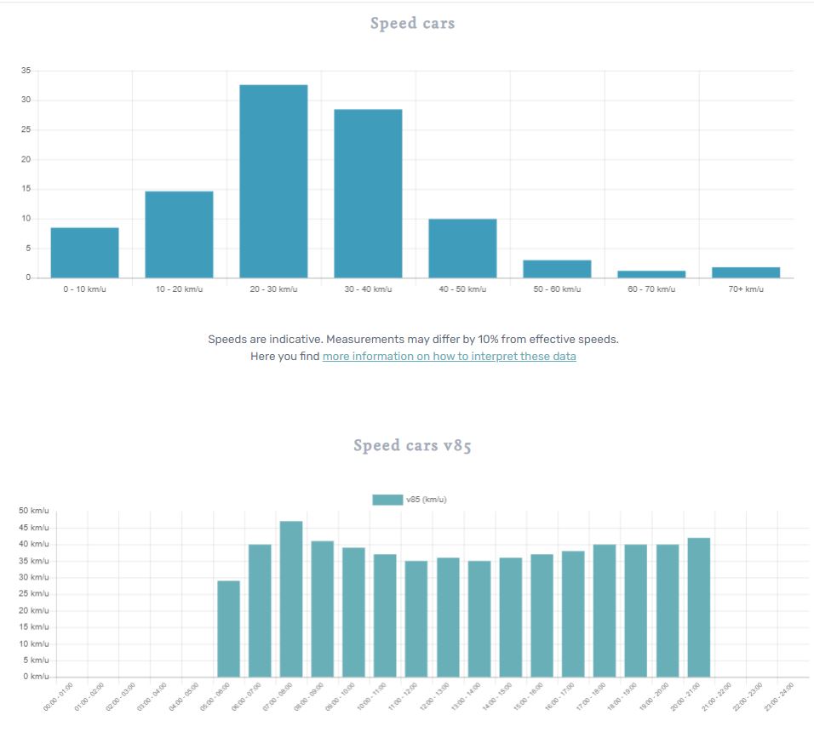The height and width of the screenshot is (732, 814).
Task: Click the 11:00 - 12:00 v85 bar
Action: point(416,619)
